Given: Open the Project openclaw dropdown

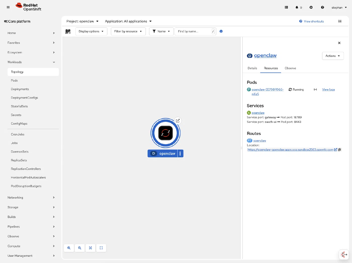Looking at the screenshot, I should pyautogui.click(x=82, y=21).
